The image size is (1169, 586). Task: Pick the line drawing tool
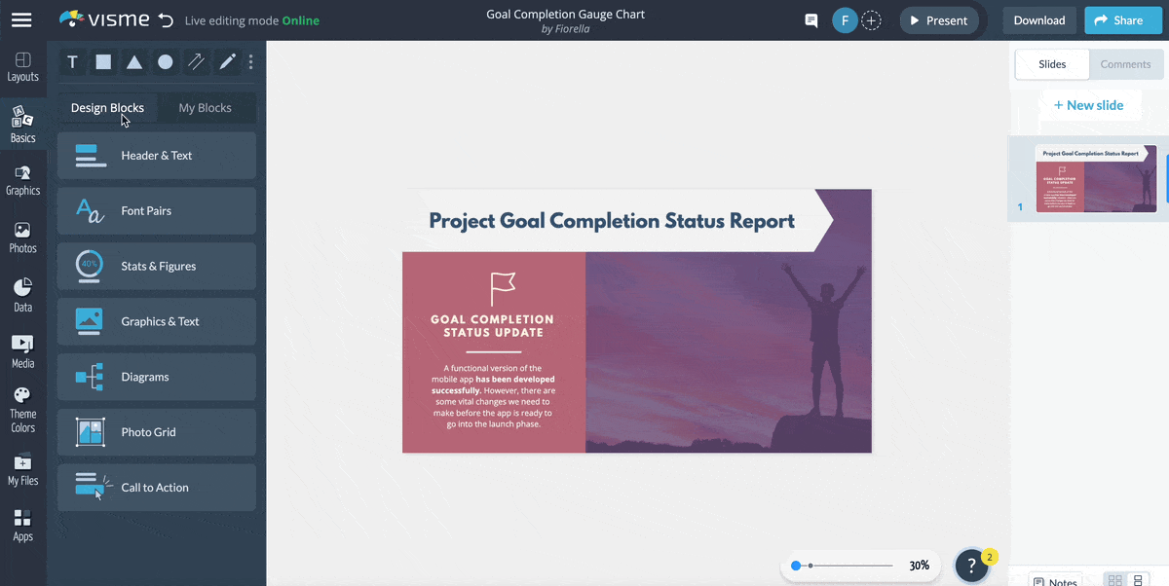[x=196, y=61]
